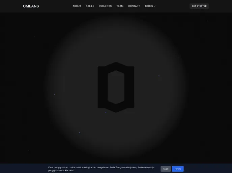Open the ABOUT navigation item
Screen dimensions: 232x173
point(77,6)
